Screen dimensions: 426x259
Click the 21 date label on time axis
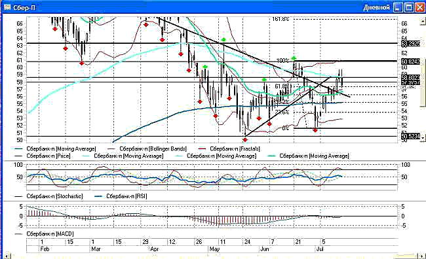coord(298,241)
